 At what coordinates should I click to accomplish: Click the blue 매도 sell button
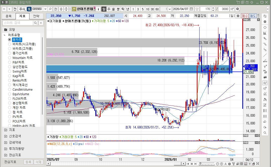point(253,16)
